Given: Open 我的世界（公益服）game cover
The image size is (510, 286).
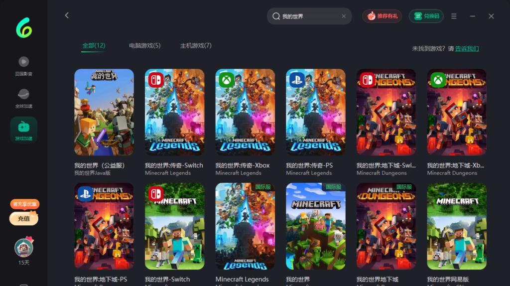Looking at the screenshot, I should 104,112.
